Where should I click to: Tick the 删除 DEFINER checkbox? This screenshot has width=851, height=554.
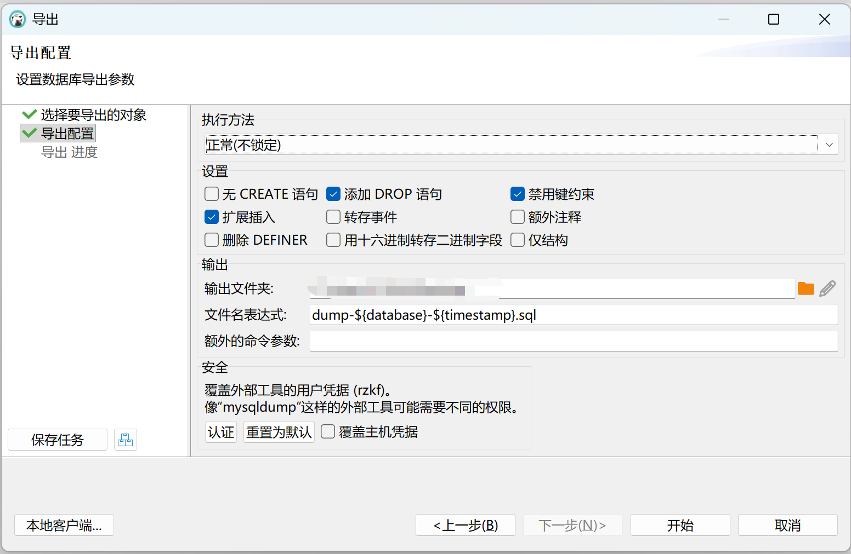coord(212,240)
